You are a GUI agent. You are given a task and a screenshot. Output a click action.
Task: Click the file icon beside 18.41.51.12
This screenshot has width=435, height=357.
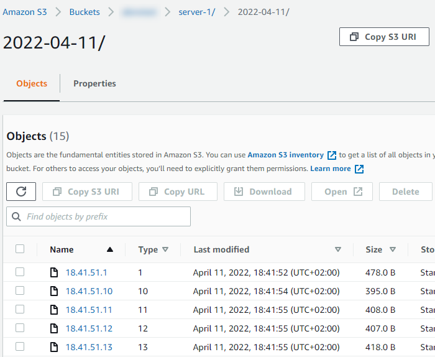pos(54,328)
